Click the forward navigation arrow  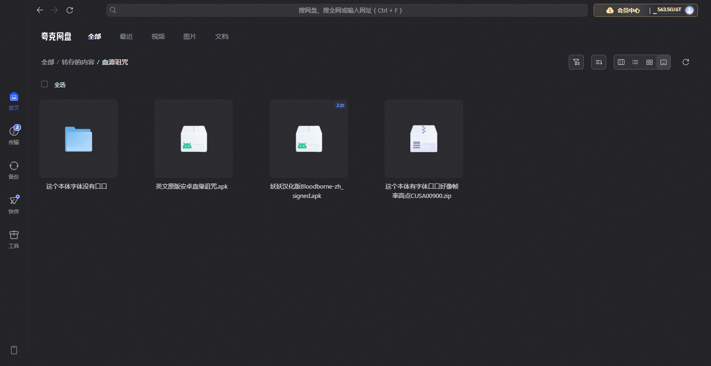55,10
